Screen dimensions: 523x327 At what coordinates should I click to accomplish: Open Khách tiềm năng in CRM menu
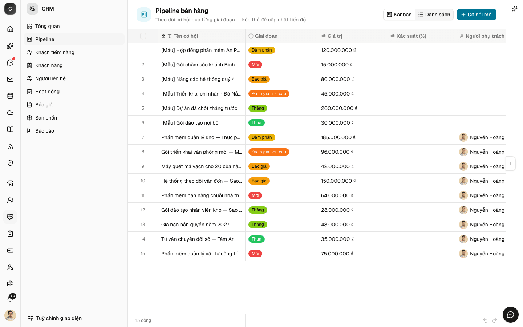pyautogui.click(x=74, y=52)
